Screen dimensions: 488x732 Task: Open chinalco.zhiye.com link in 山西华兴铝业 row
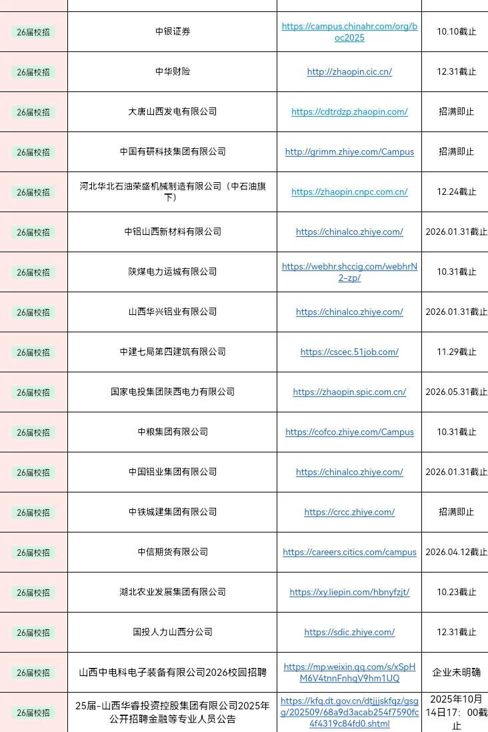pyautogui.click(x=349, y=312)
